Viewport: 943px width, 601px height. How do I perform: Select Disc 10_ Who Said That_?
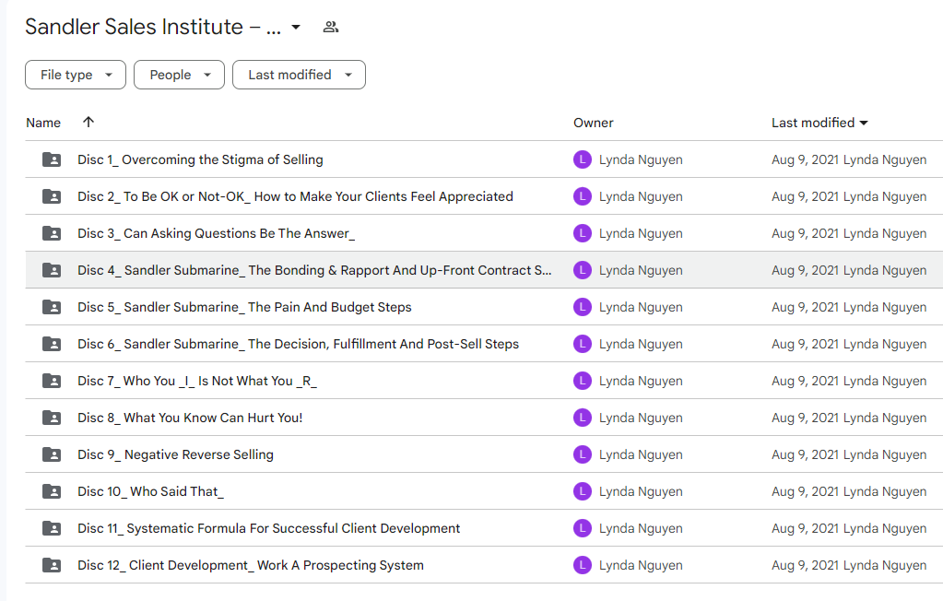click(150, 491)
